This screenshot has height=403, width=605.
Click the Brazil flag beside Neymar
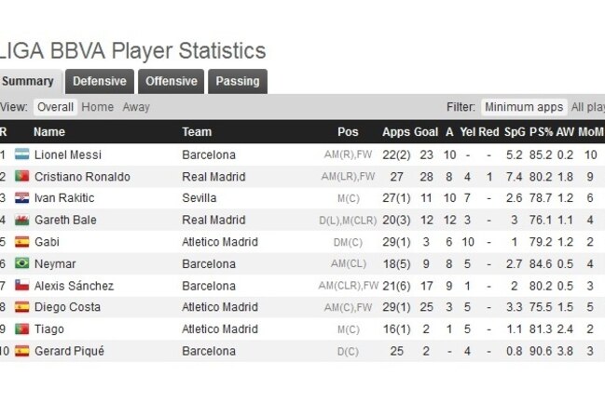[x=22, y=263]
